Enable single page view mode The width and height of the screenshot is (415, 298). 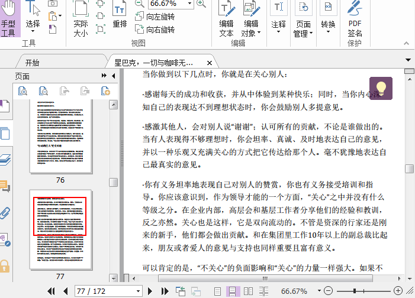click(x=217, y=291)
